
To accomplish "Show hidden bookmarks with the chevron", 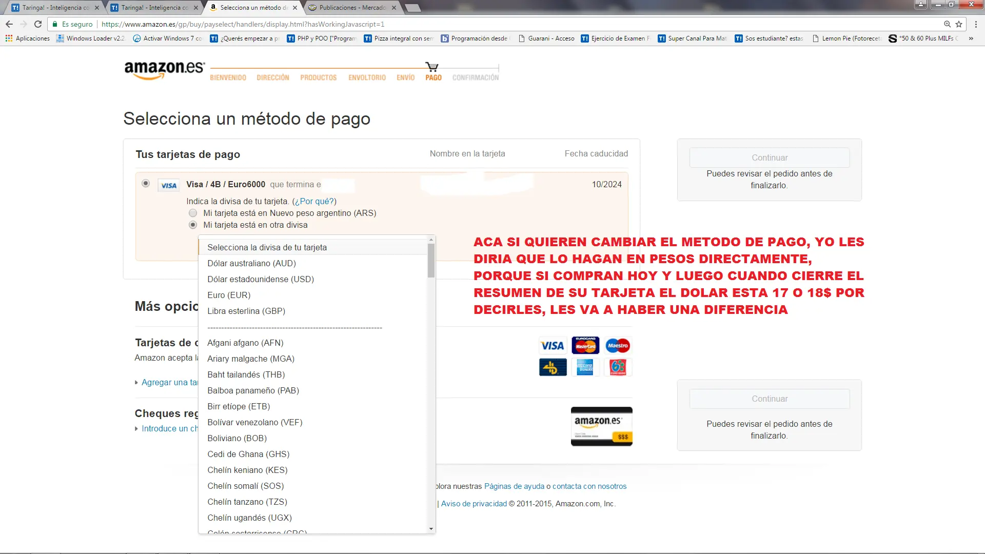I will (x=971, y=38).
